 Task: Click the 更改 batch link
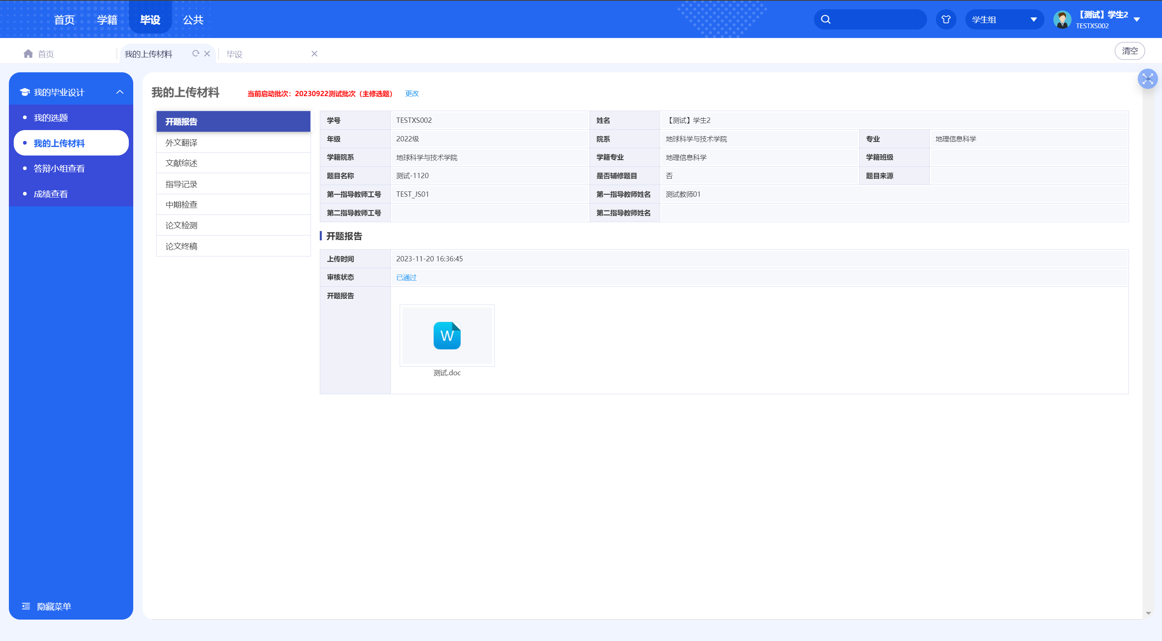(x=412, y=93)
